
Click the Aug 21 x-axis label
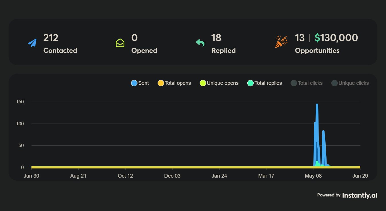pyautogui.click(x=78, y=176)
